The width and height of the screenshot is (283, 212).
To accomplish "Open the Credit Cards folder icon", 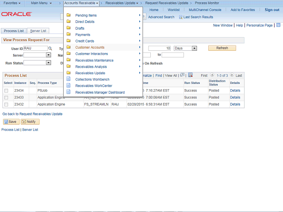I will pos(69,41).
